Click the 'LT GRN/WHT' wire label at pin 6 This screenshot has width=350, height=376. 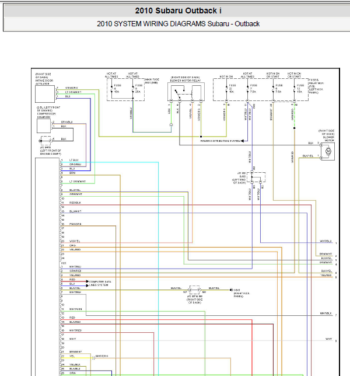pos(78,182)
